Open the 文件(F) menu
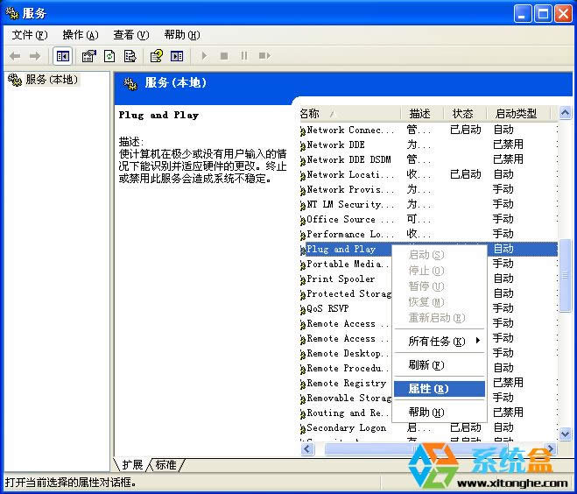Viewport: 577px width, 494px height. coord(29,35)
